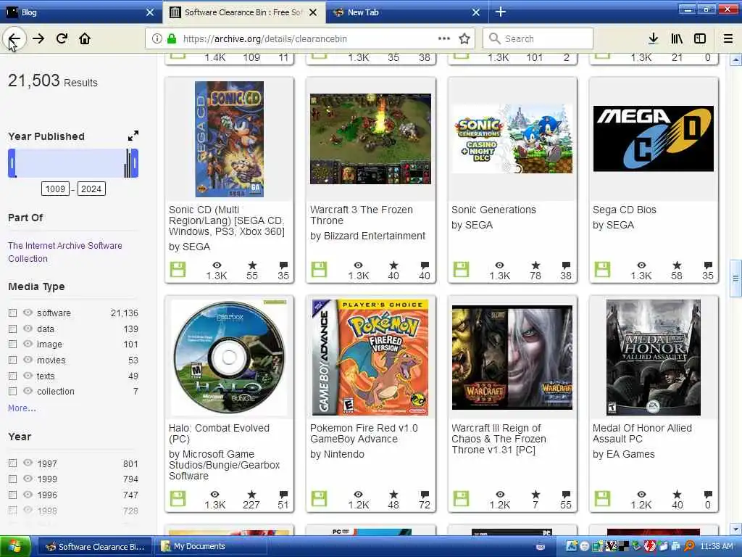The width and height of the screenshot is (742, 557).
Task: Open the library bookshelf icon
Action: pos(677,39)
